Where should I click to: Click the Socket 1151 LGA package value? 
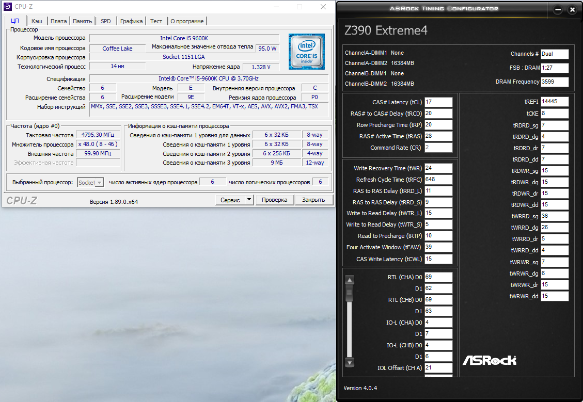click(x=184, y=57)
